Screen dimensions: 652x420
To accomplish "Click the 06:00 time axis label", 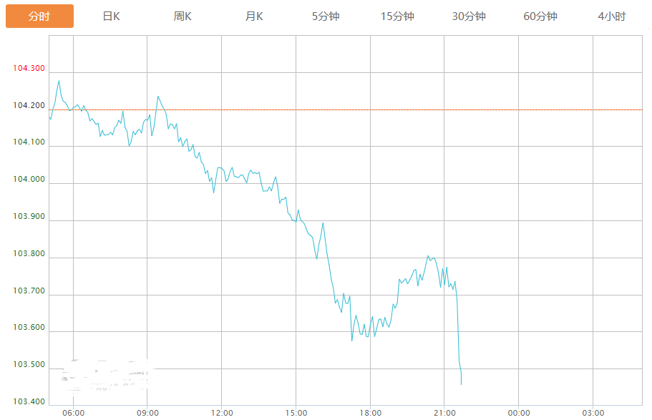I will 74,413.
